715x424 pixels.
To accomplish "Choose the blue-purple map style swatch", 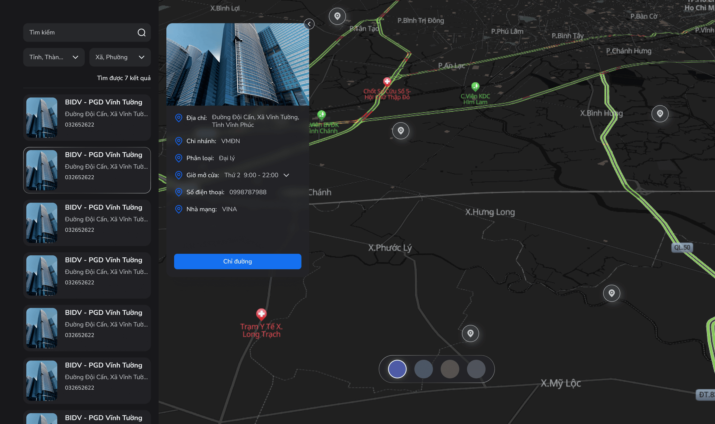I will click(397, 369).
